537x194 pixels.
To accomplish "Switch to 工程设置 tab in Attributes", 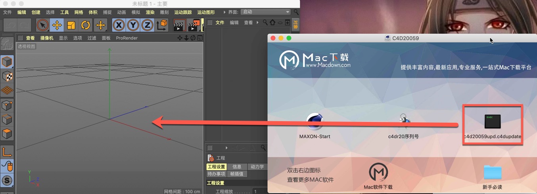I will click(217, 167).
